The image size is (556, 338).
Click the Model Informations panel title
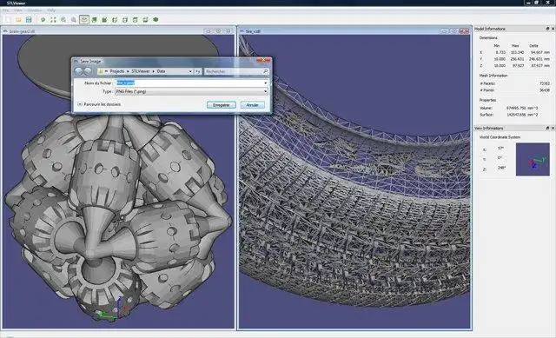point(490,29)
